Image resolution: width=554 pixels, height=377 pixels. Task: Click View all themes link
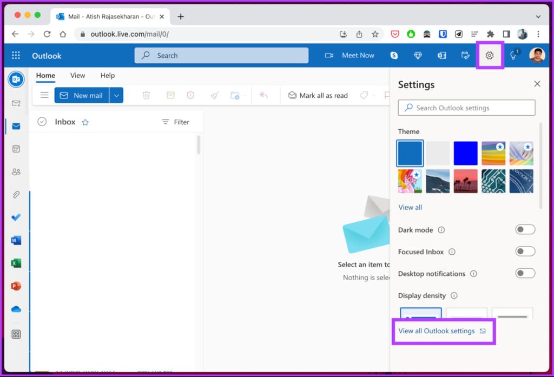tap(410, 207)
